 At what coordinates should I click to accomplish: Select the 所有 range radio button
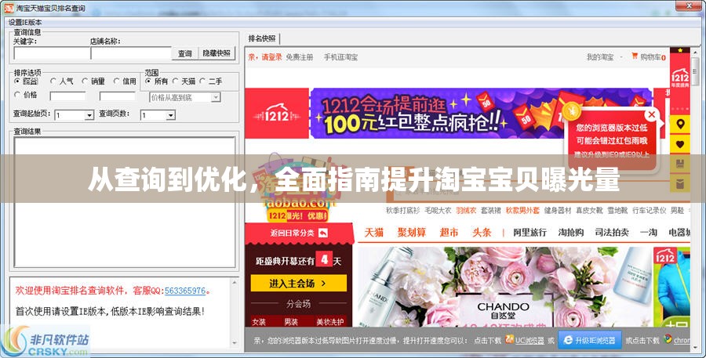coord(148,81)
